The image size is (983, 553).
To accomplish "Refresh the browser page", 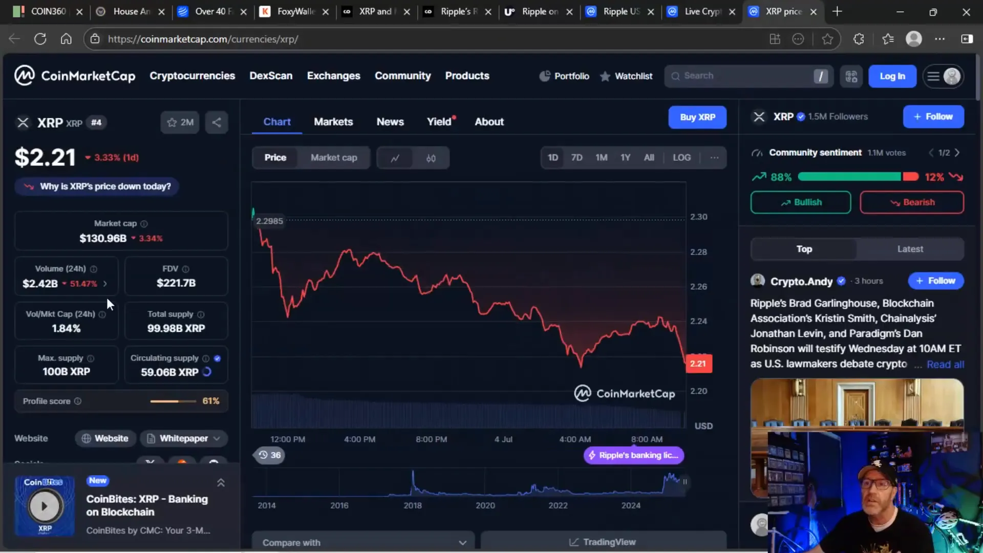I will pyautogui.click(x=40, y=39).
